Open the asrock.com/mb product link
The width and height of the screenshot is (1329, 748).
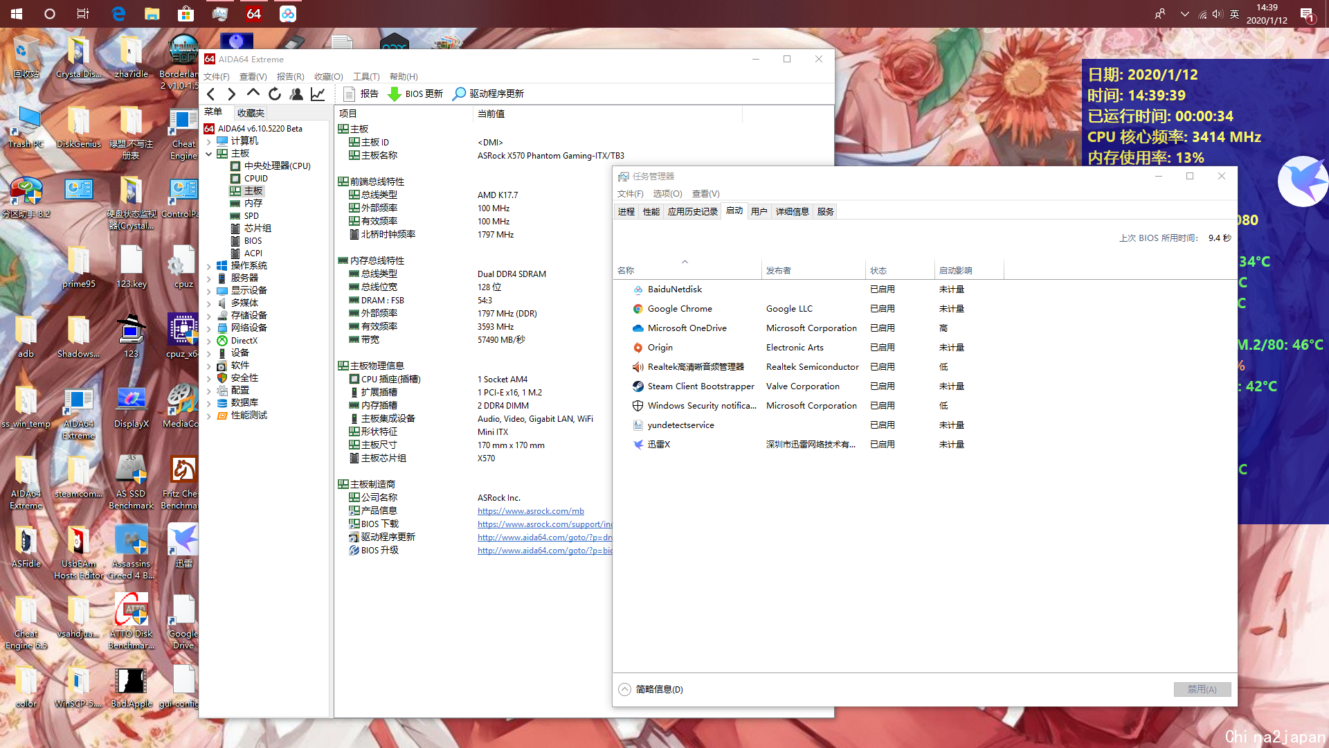coord(531,511)
